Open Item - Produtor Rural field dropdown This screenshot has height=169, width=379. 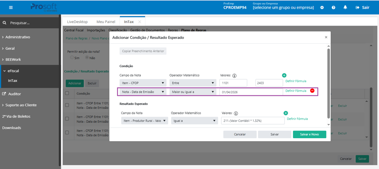point(145,121)
